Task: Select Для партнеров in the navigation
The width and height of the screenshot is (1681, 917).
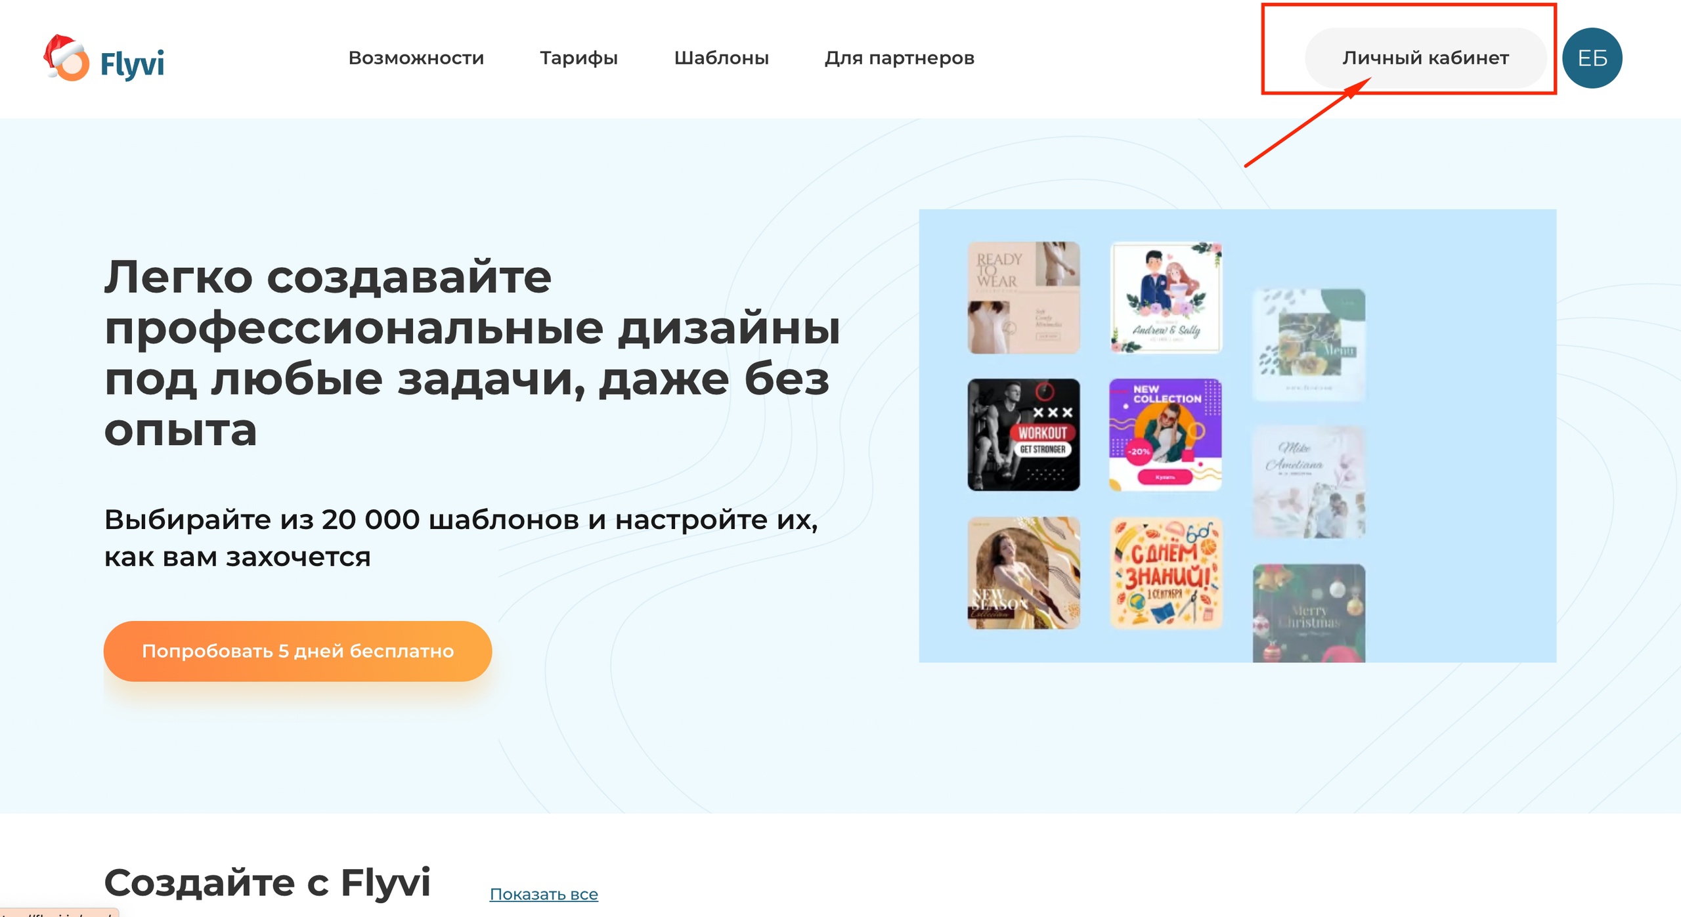Action: point(899,58)
